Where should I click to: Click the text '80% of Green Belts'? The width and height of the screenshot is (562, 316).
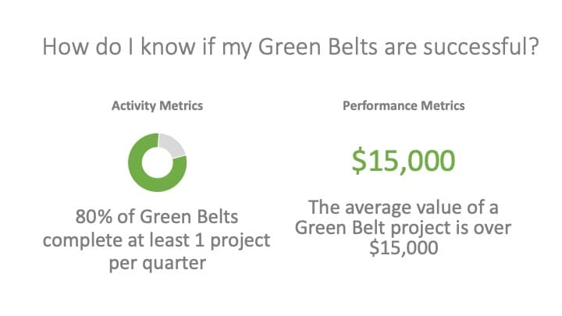tap(157, 217)
